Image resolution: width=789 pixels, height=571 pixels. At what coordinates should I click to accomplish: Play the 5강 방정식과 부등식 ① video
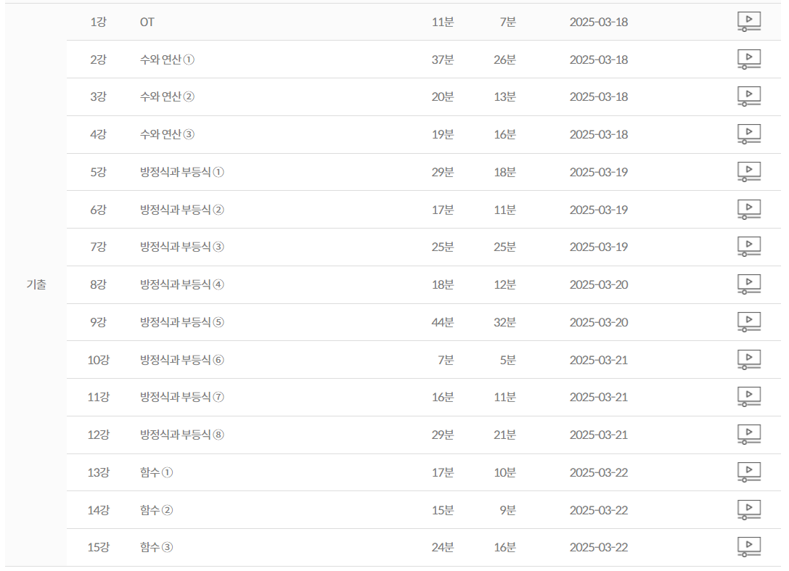[748, 172]
